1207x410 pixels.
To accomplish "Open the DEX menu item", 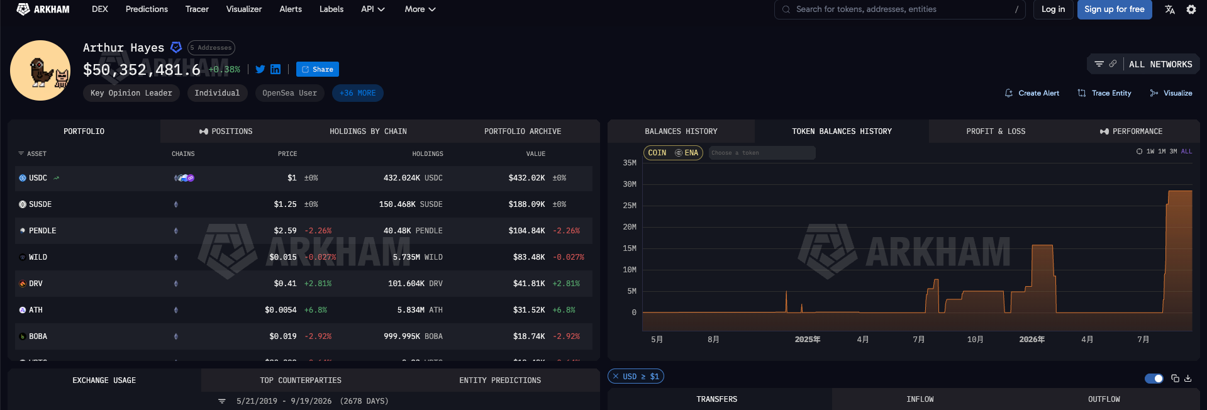I will click(100, 9).
